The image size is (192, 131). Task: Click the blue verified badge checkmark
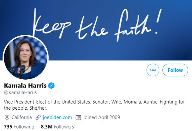coord(51,86)
